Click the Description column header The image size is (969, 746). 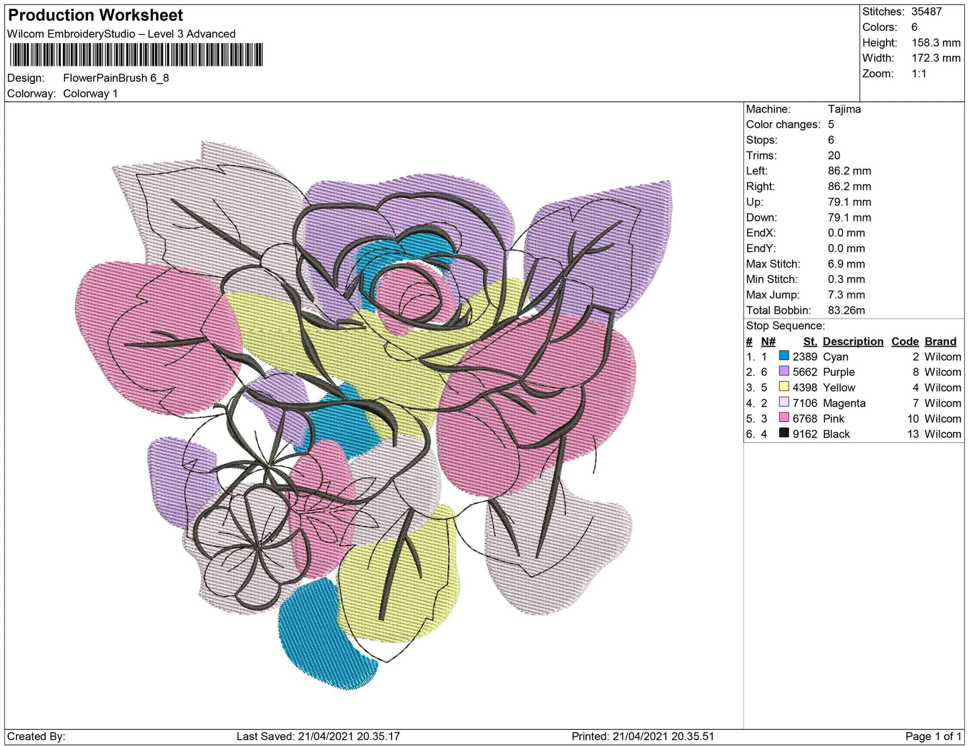pyautogui.click(x=852, y=341)
